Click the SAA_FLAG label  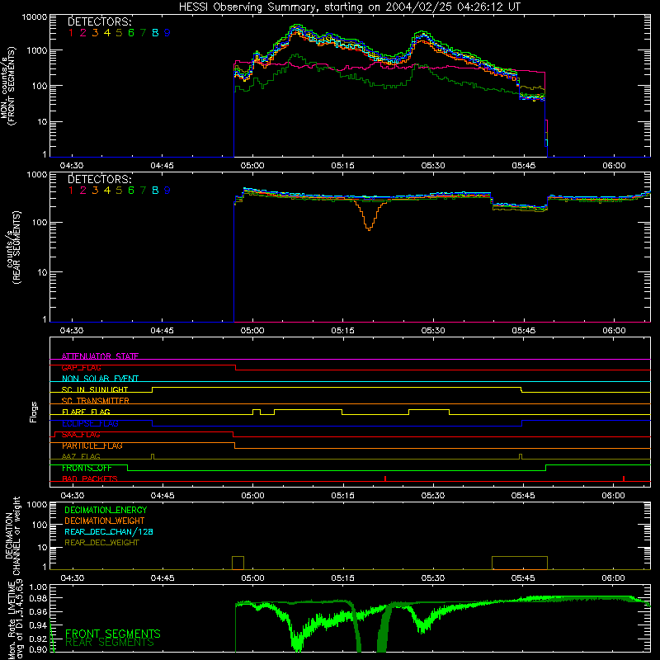click(x=81, y=435)
